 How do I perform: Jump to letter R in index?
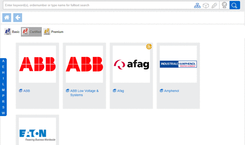pos(3,102)
